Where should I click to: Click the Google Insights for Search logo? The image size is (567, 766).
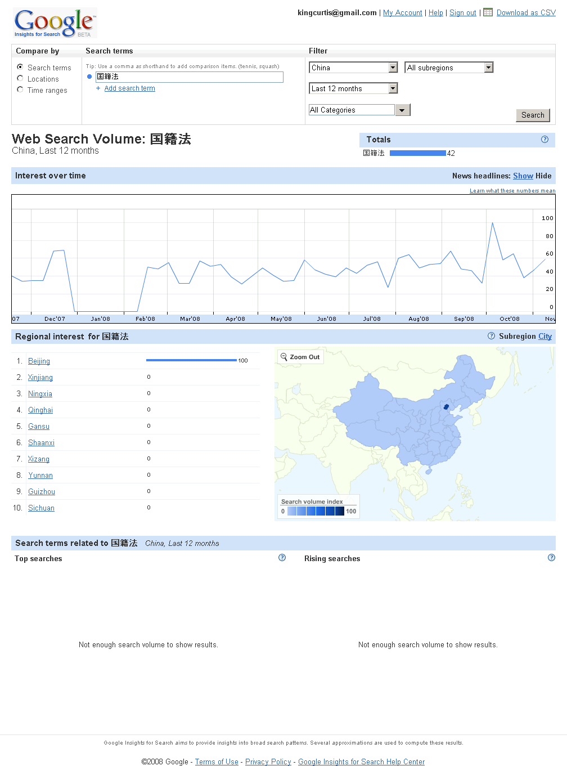tap(55, 23)
